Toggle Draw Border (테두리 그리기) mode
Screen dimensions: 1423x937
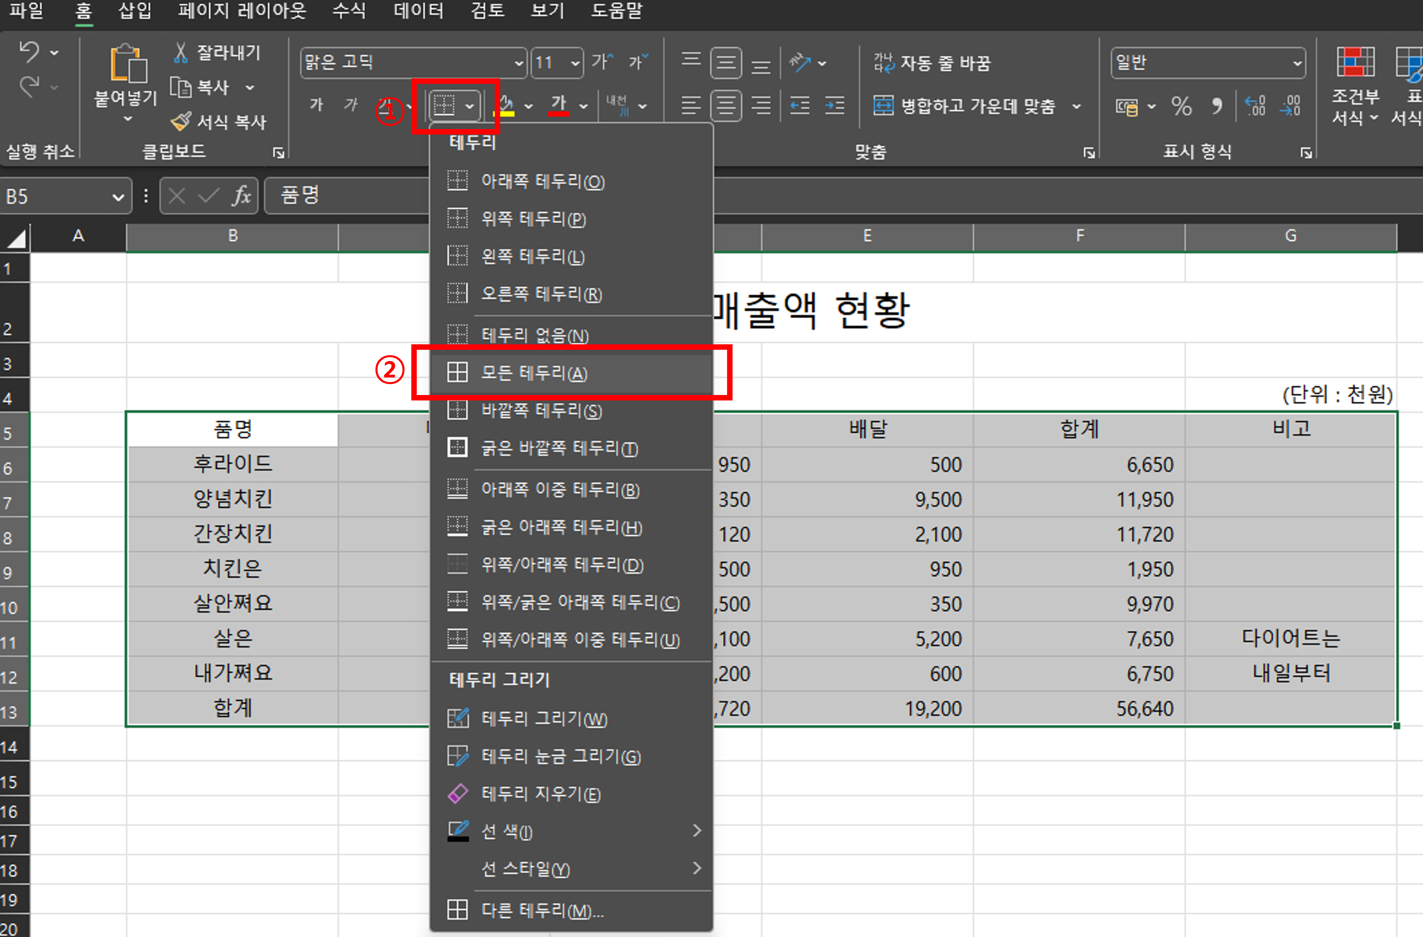pyautogui.click(x=571, y=718)
